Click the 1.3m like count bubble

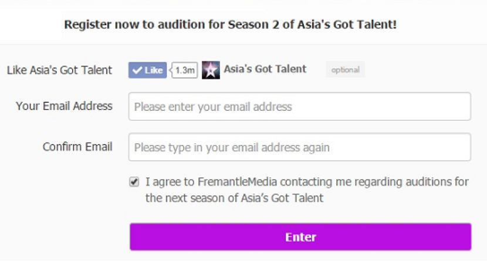click(x=185, y=70)
